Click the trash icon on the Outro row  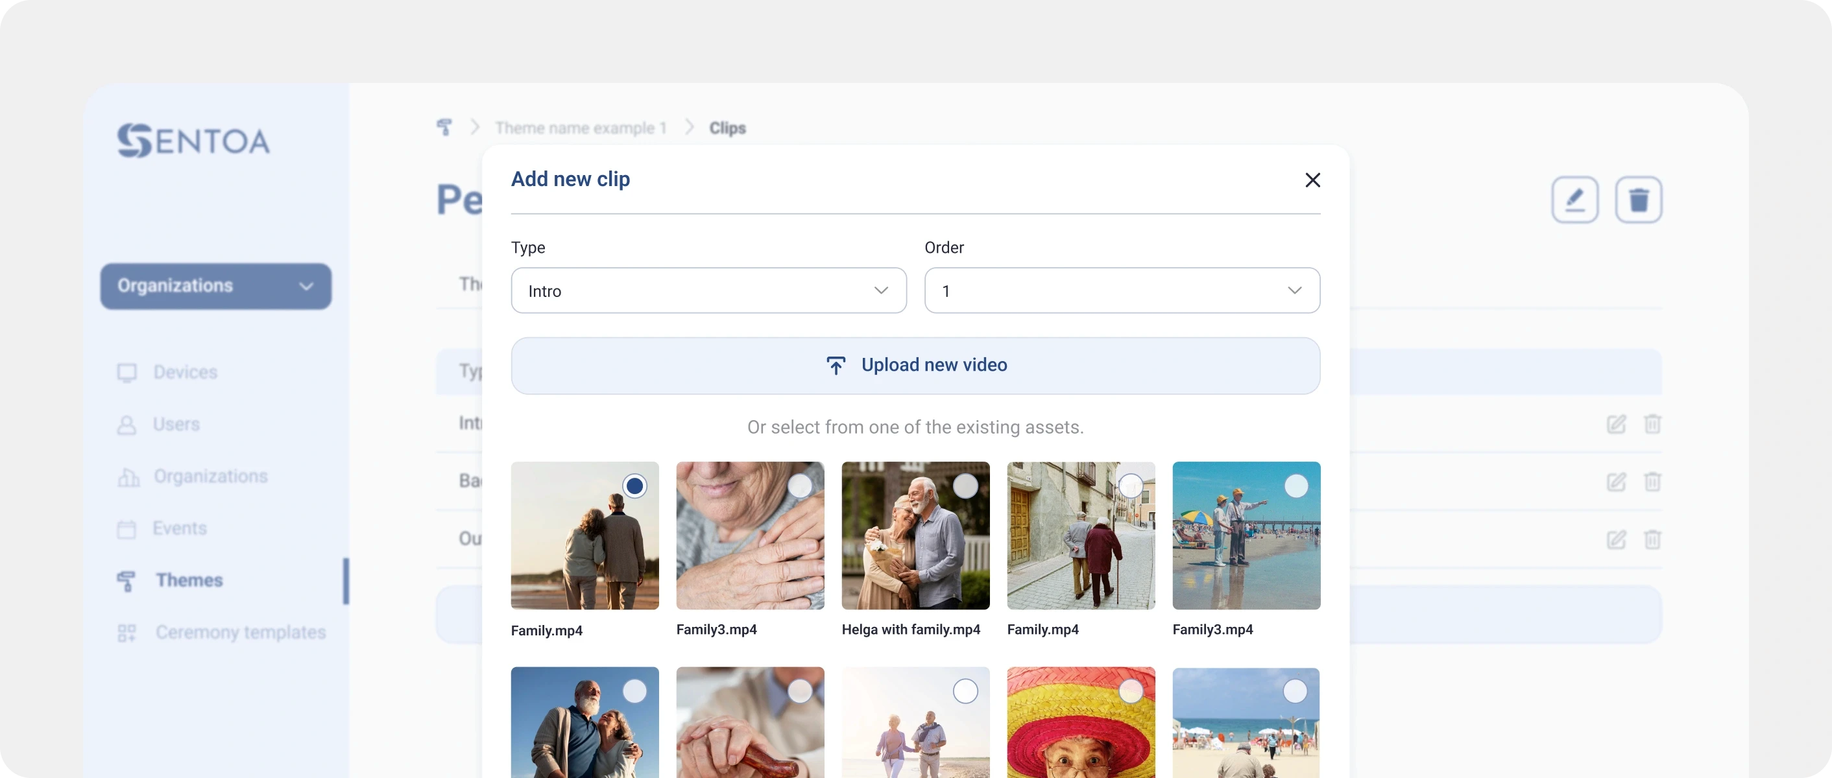(x=1652, y=539)
